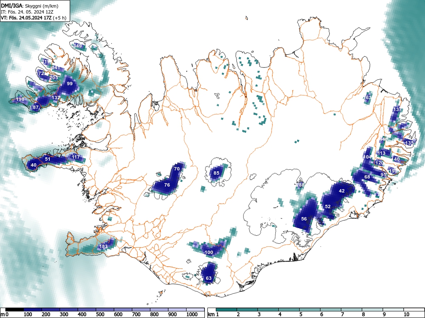The height and width of the screenshot is (318, 425).
Task: Pick the palest 900–1000 m legend swatch
Action: [177, 310]
